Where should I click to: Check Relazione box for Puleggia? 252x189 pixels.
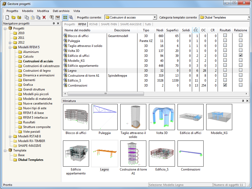pyautogui.click(x=241, y=40)
